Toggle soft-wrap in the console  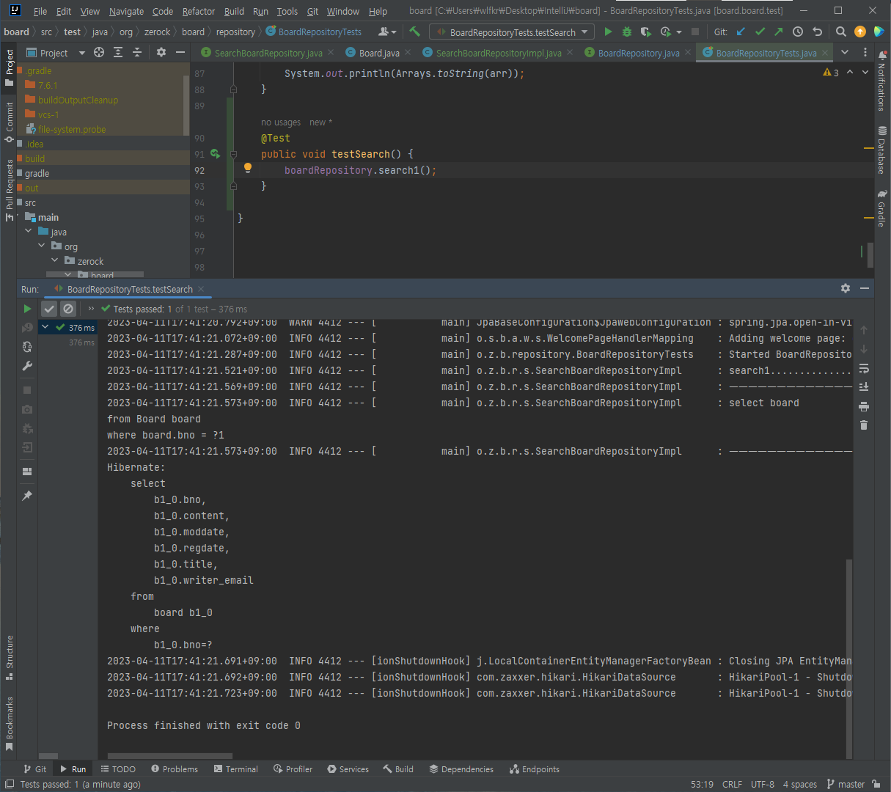[864, 368]
